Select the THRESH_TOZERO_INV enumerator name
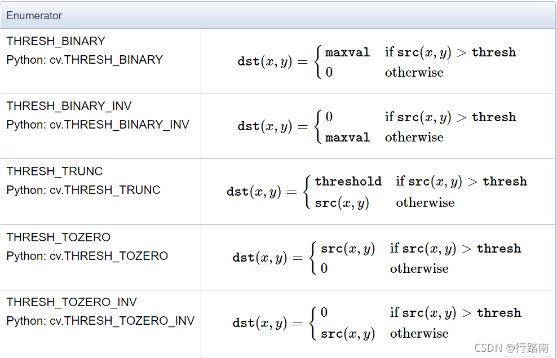The image size is (557, 358). tap(72, 302)
